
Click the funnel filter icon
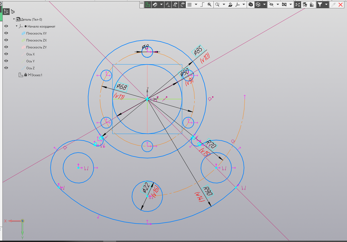point(320,5)
